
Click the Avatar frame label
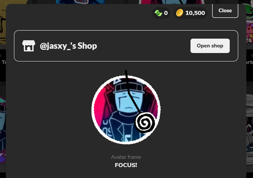click(126, 157)
